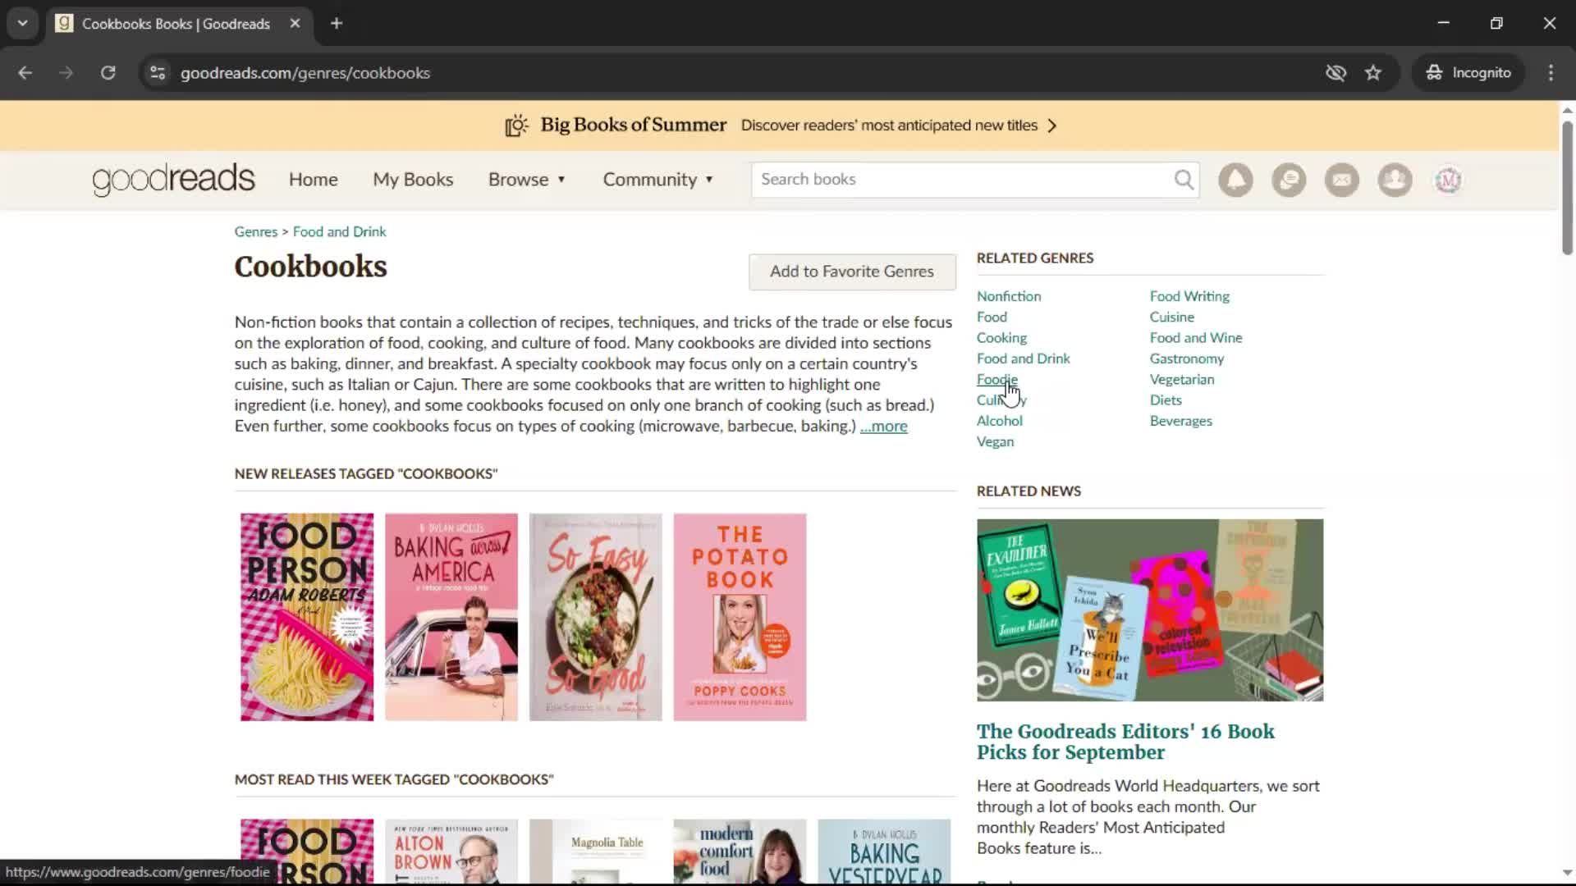Click the search magnifier icon
This screenshot has height=886, width=1576.
[x=1184, y=180]
